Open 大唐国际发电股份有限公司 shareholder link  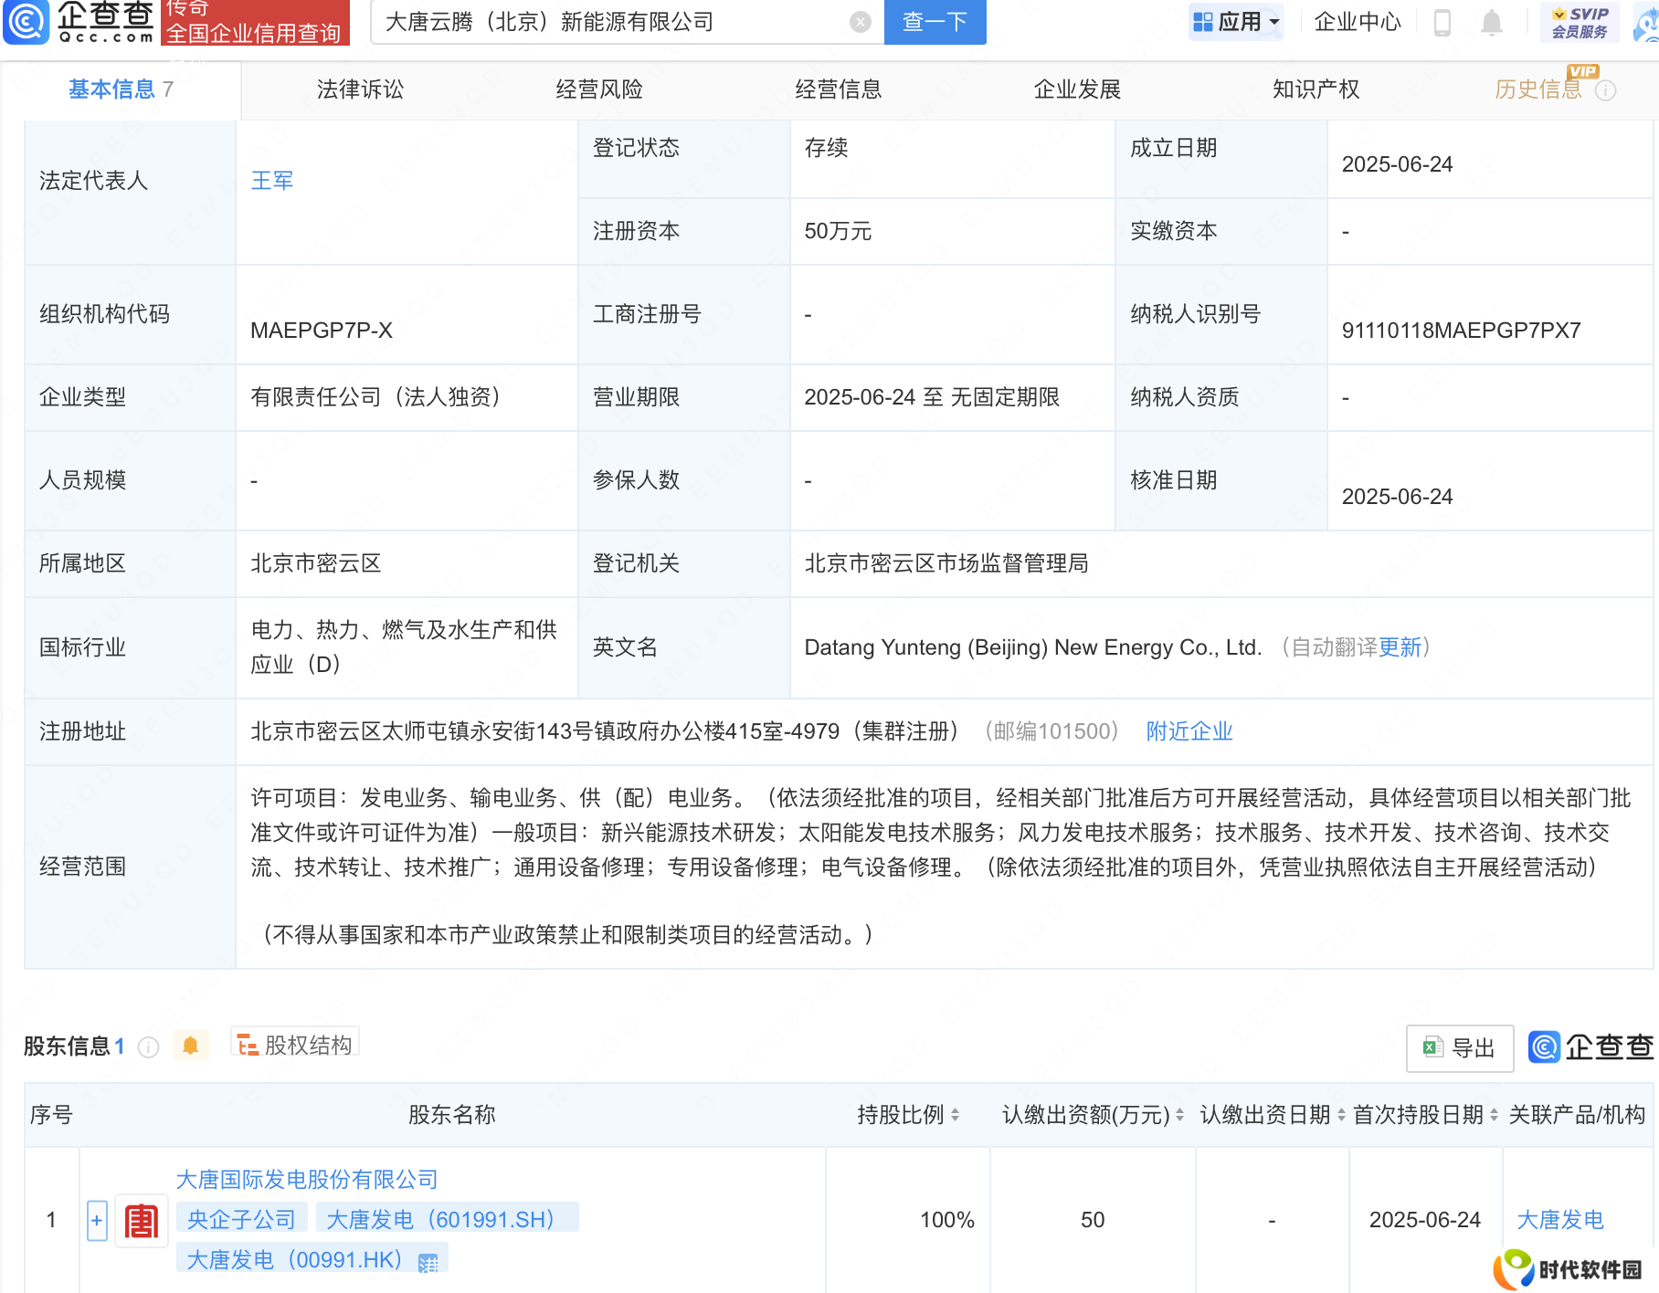coord(307,1180)
